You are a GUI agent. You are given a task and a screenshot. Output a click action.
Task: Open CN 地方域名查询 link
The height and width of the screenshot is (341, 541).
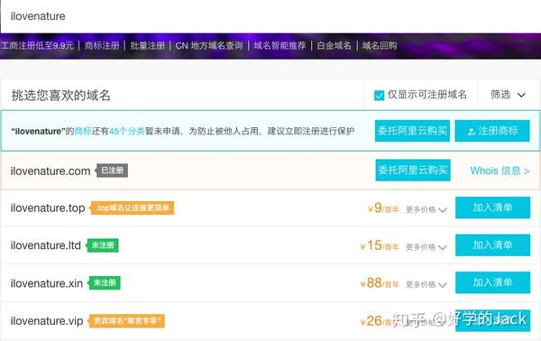tap(209, 46)
